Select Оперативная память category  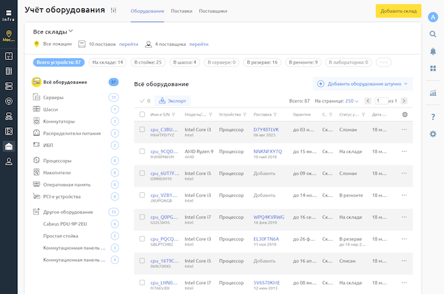pyautogui.click(x=75, y=185)
